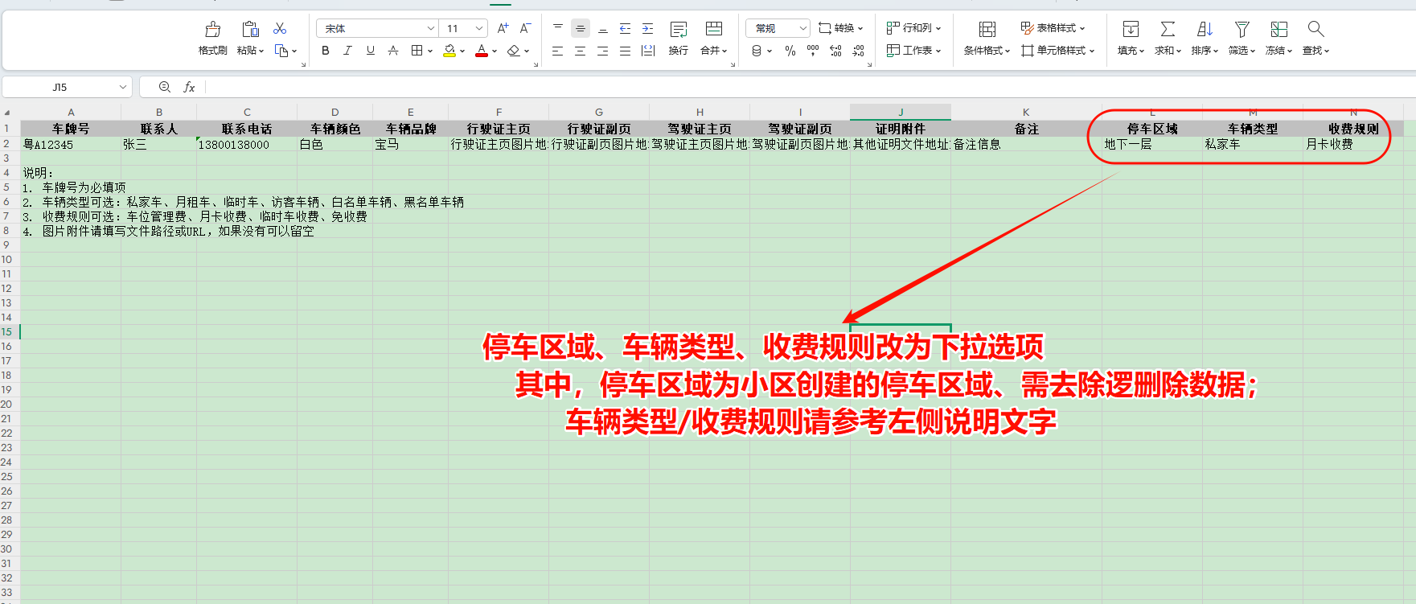Toggle vertical middle alignment
Image resolution: width=1416 pixels, height=604 pixels.
pos(581,28)
